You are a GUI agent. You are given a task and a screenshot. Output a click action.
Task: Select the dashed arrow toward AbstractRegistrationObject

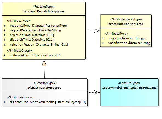click(x=94, y=92)
